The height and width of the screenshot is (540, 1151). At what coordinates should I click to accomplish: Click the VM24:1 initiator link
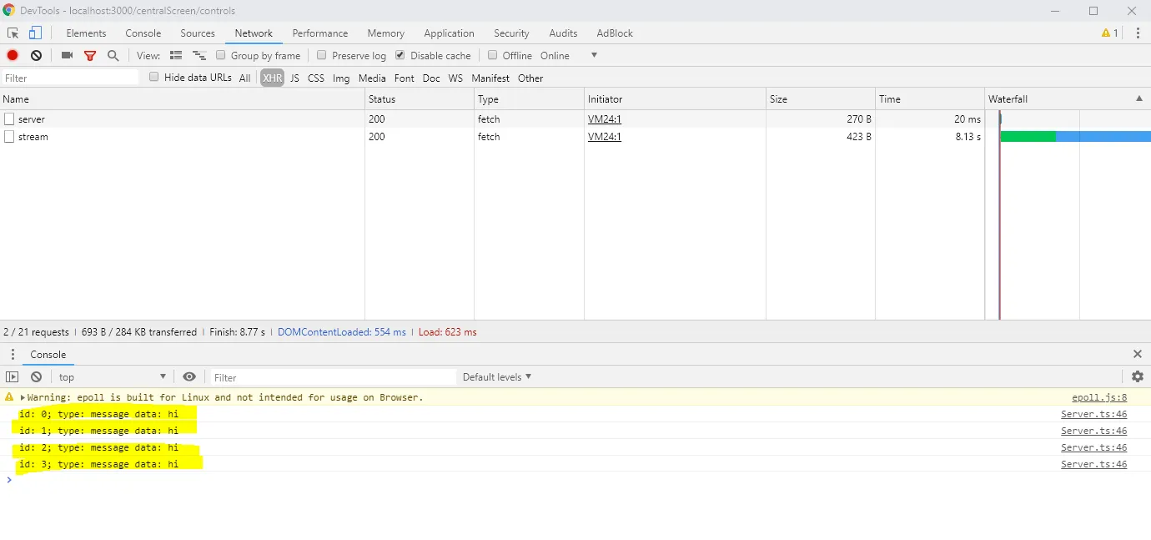tap(604, 119)
